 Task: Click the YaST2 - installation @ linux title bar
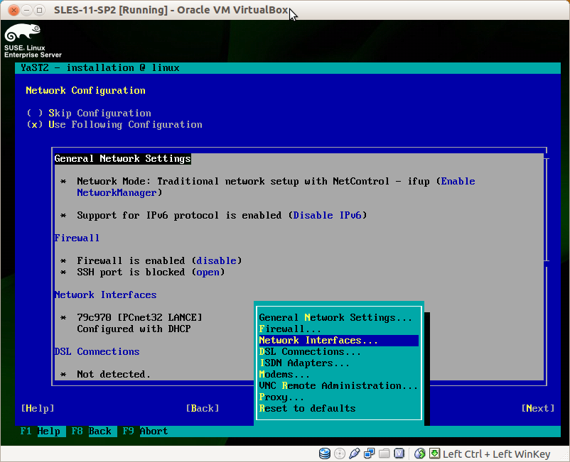click(x=288, y=68)
